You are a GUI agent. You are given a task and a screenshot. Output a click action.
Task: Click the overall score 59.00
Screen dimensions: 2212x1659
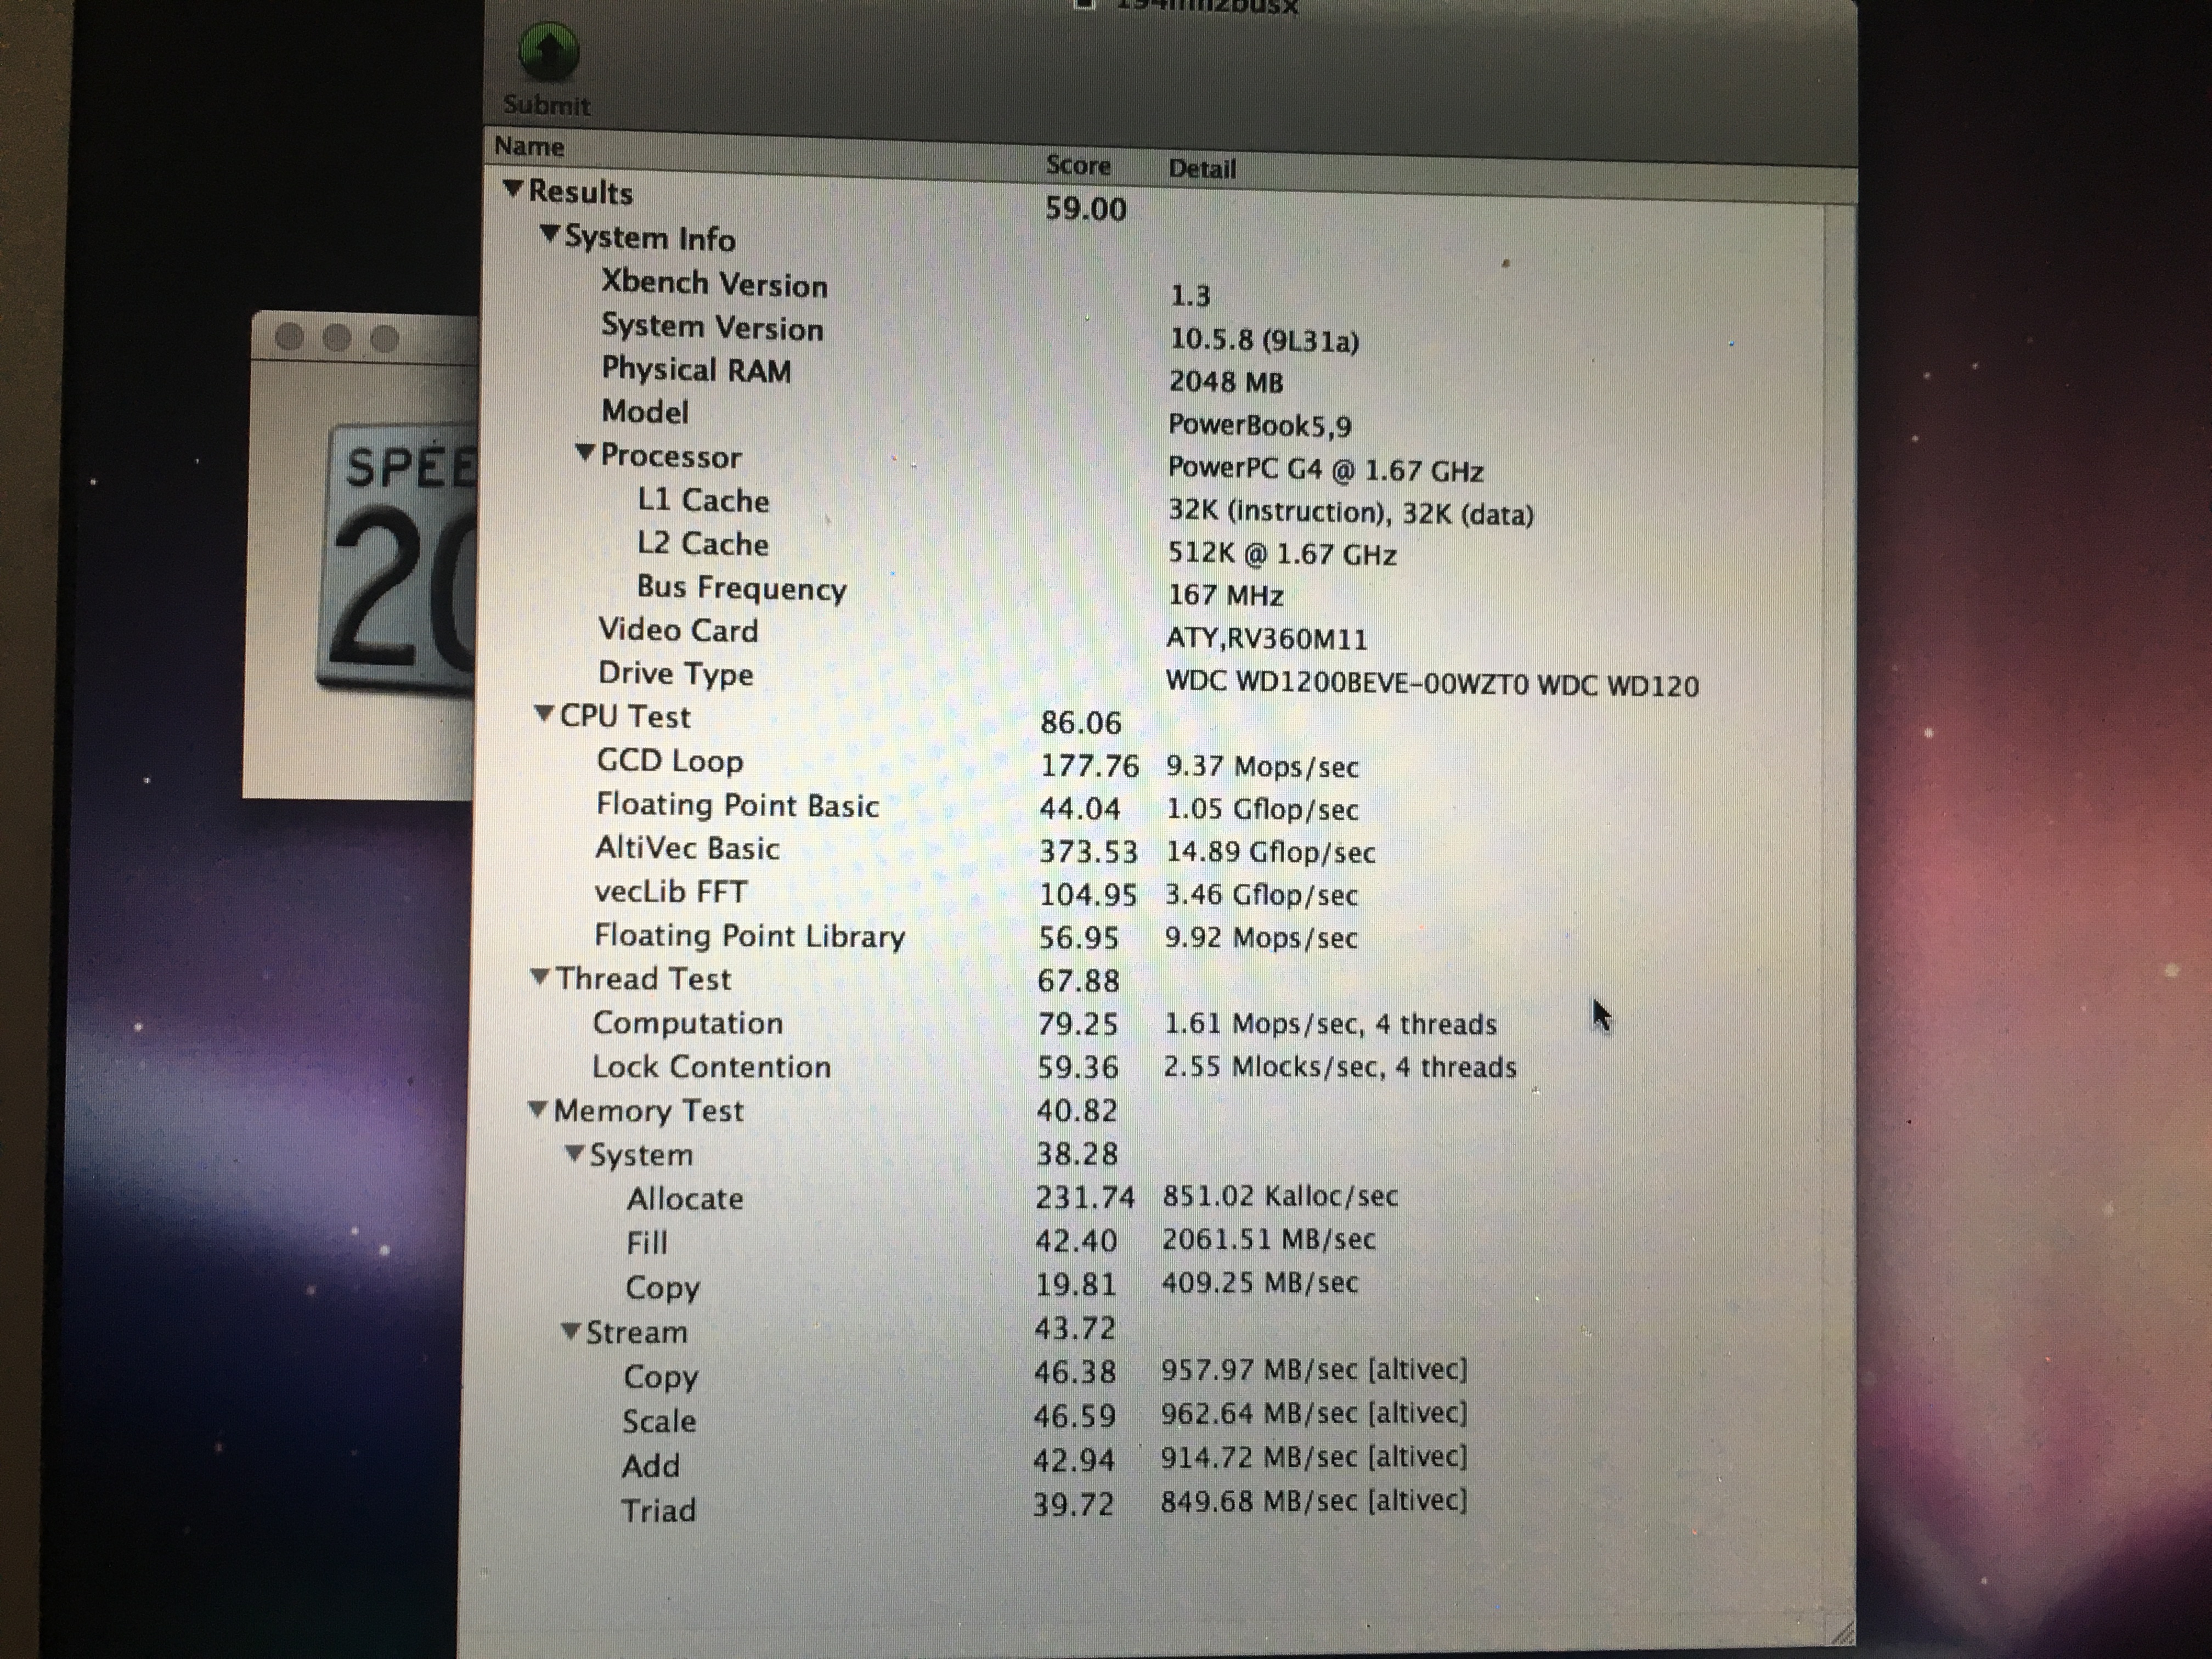point(1085,209)
